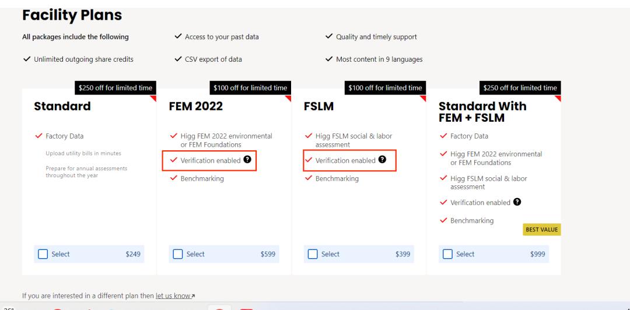Click the Select label in the $599 plan
630x310 pixels.
195,254
